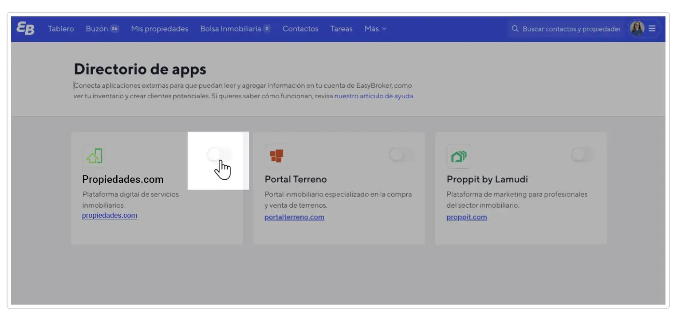Switch to Mis propiedades
This screenshot has width=677, height=317.
159,28
